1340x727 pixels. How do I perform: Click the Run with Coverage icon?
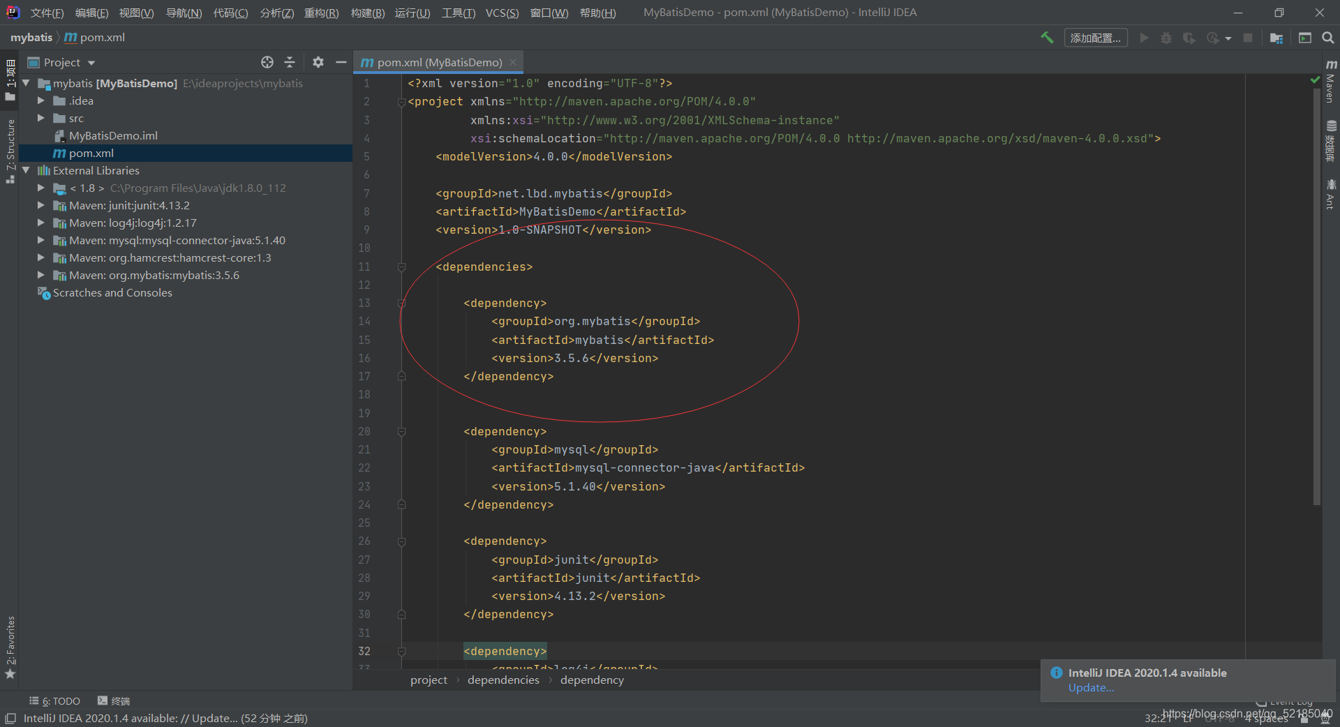point(1189,38)
